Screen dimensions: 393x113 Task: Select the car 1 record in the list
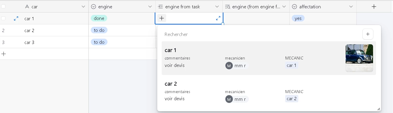(269, 58)
